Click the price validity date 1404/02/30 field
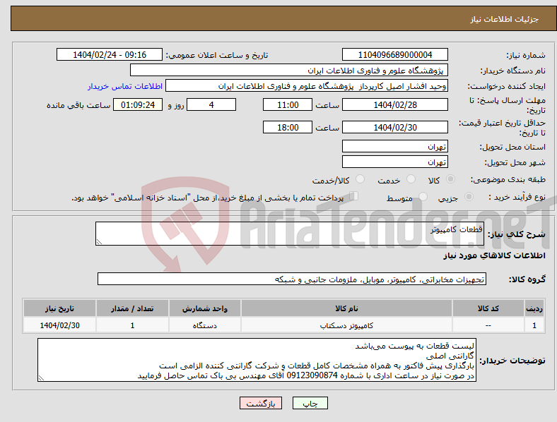The height and width of the screenshot is (422, 557). pyautogui.click(x=394, y=127)
